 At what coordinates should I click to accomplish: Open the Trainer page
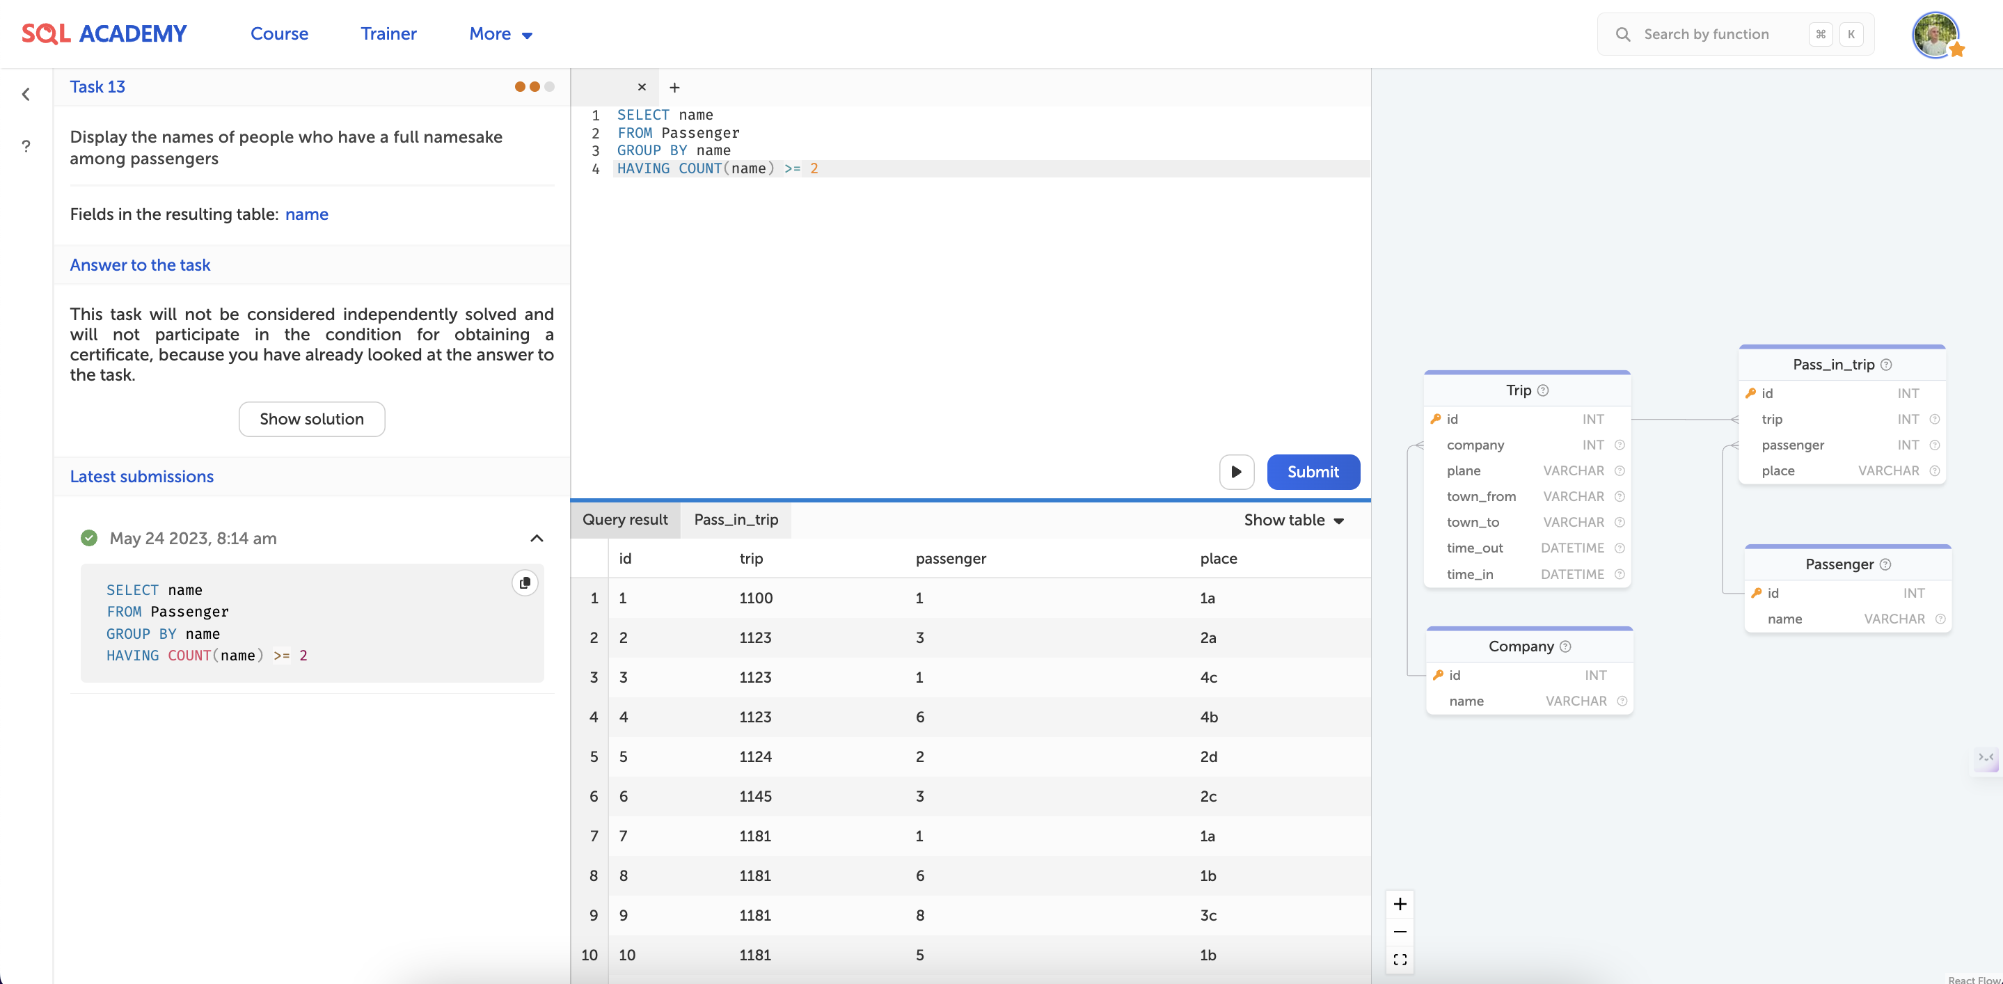click(388, 33)
